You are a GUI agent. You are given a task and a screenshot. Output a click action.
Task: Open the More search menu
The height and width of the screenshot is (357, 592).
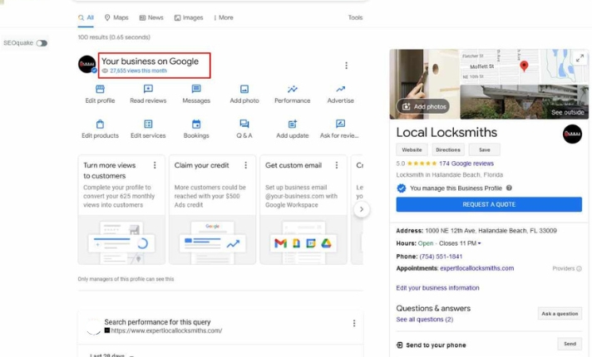tap(223, 17)
